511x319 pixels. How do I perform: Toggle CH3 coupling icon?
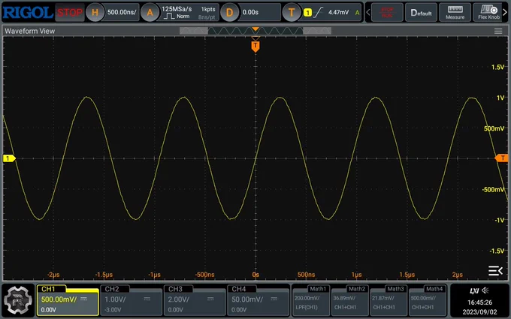pyautogui.click(x=210, y=299)
